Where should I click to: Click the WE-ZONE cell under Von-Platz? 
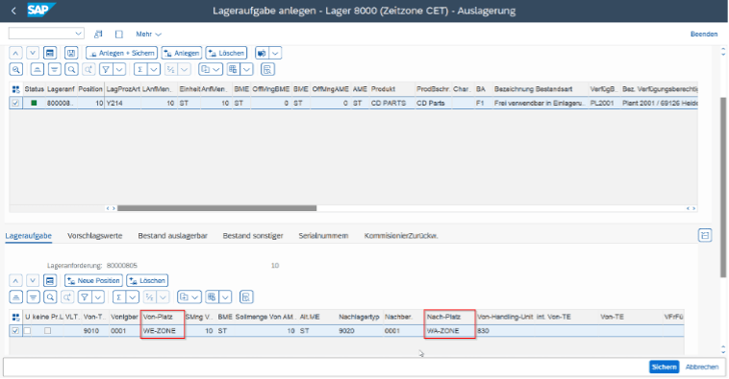pos(163,331)
